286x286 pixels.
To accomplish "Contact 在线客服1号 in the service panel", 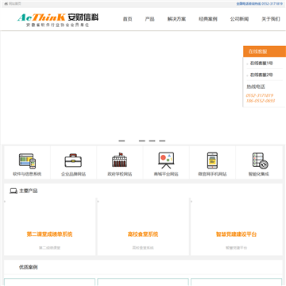I will tap(261, 64).
